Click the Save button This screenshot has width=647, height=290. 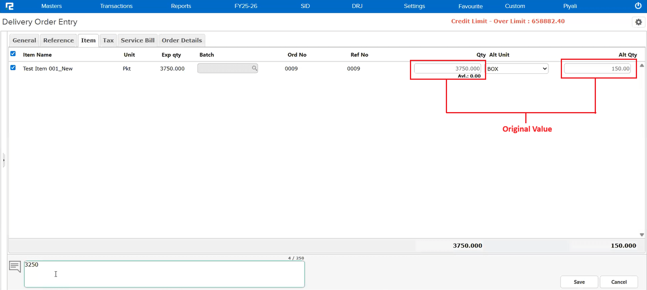coord(579,282)
